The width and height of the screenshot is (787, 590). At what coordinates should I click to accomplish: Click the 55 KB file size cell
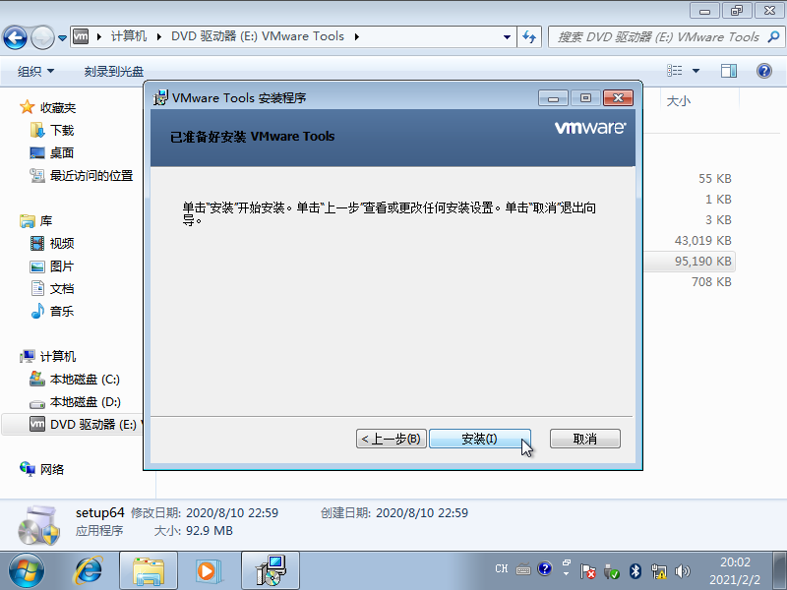pyautogui.click(x=715, y=179)
